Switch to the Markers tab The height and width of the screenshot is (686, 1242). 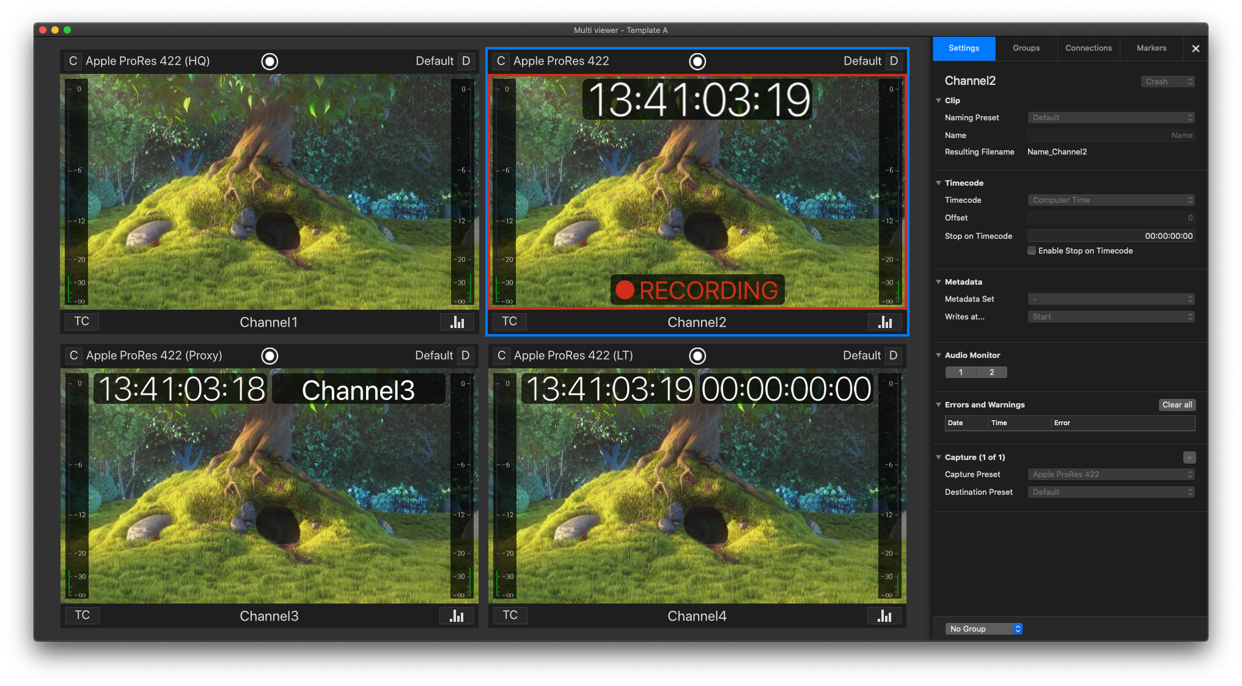[x=1152, y=48]
